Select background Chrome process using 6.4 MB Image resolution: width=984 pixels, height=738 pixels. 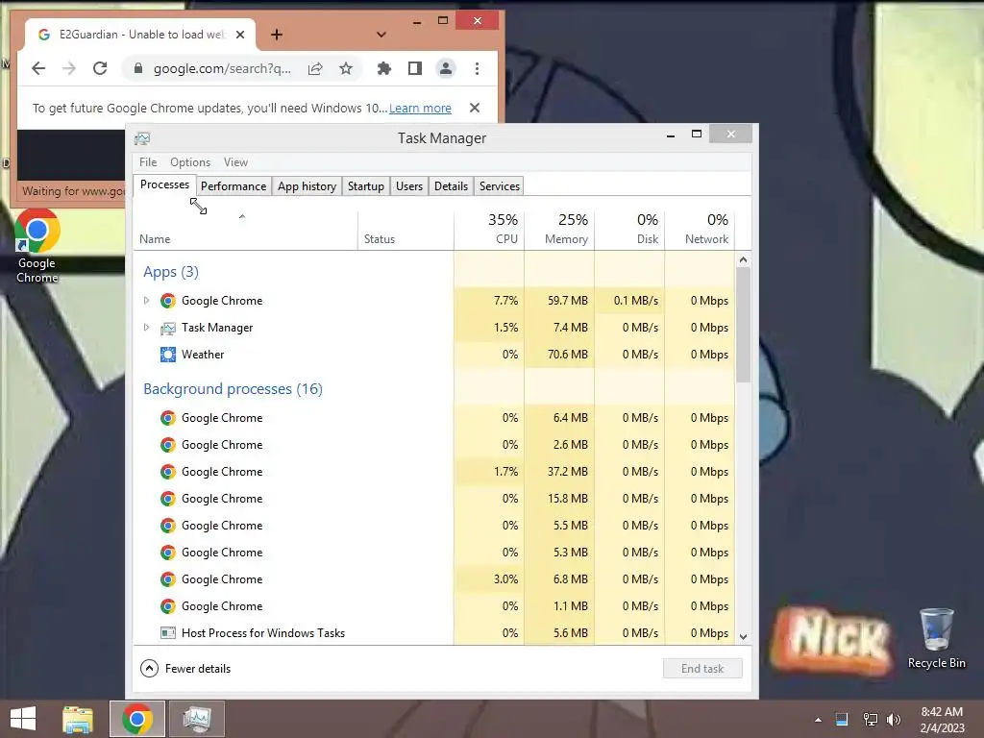(433, 418)
